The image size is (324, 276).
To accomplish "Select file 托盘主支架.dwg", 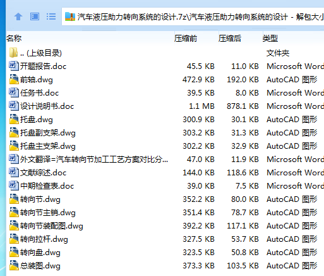I will pyautogui.click(x=48, y=146).
